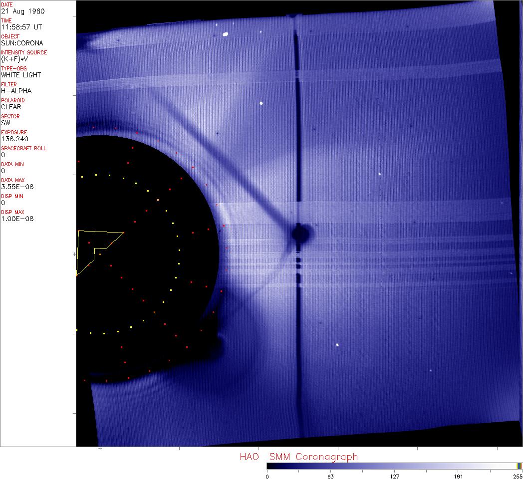Click the DATA MAX value 3.55E-08
Screen dimensions: 523x479
(15, 187)
